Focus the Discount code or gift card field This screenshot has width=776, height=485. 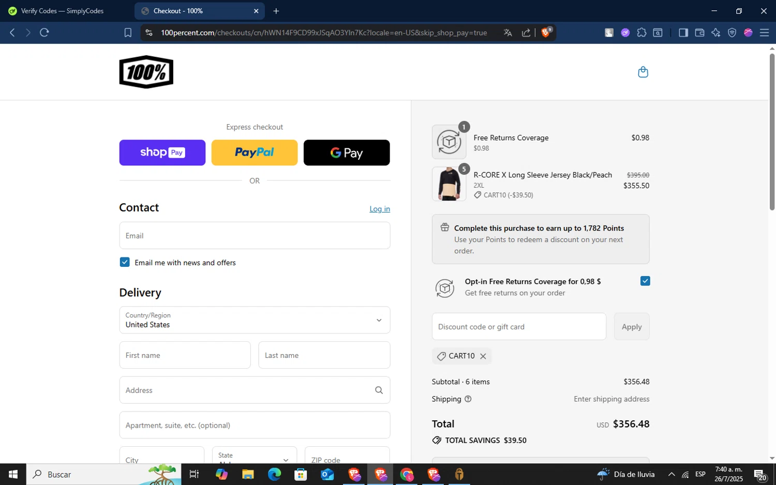(x=519, y=327)
